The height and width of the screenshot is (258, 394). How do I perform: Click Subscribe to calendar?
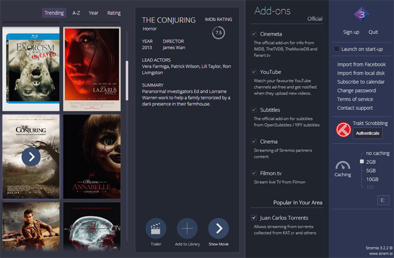pyautogui.click(x=361, y=82)
